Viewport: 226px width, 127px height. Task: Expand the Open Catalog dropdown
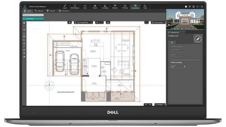(33, 19)
